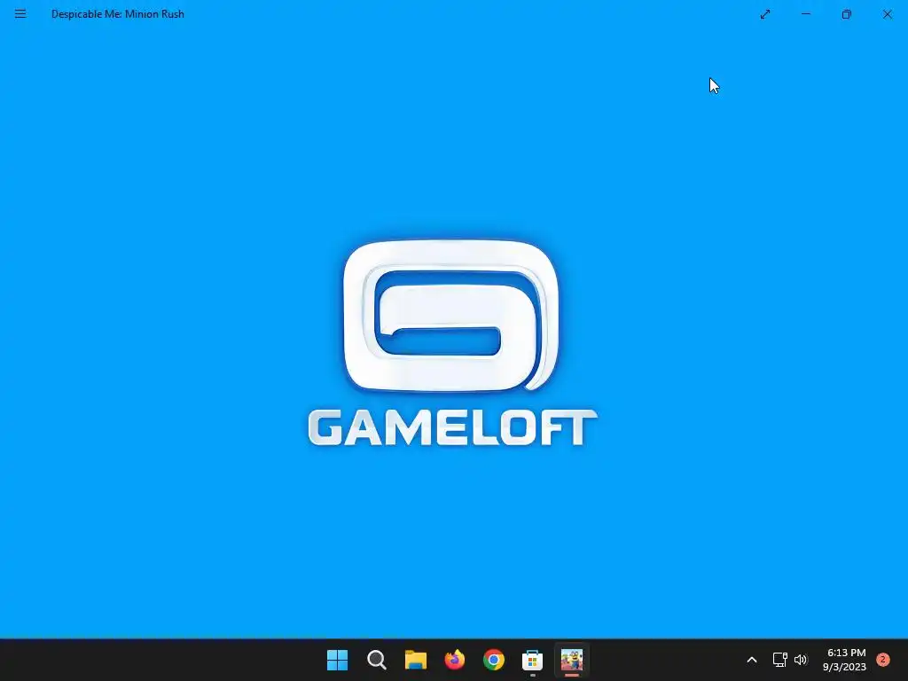Minimize the Minion Rush window

[x=805, y=14]
